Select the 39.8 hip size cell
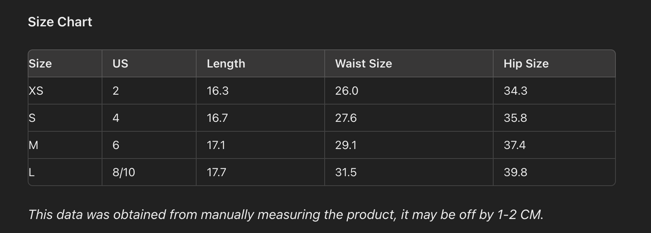Image resolution: width=651 pixels, height=233 pixels. 515,172
